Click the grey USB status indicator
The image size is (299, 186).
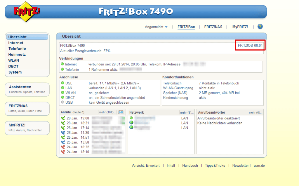point(62,102)
